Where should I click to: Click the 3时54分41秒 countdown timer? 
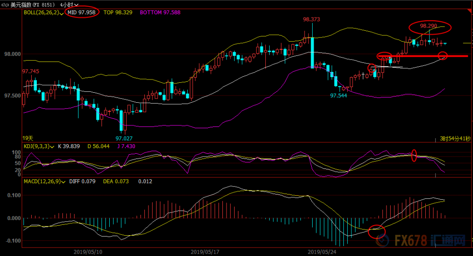click(455, 139)
